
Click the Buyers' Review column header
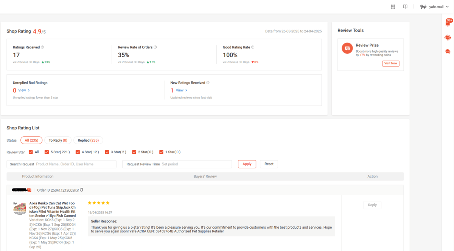[205, 176]
